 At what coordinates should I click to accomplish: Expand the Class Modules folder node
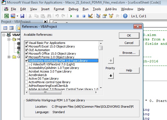click(x=9, y=57)
